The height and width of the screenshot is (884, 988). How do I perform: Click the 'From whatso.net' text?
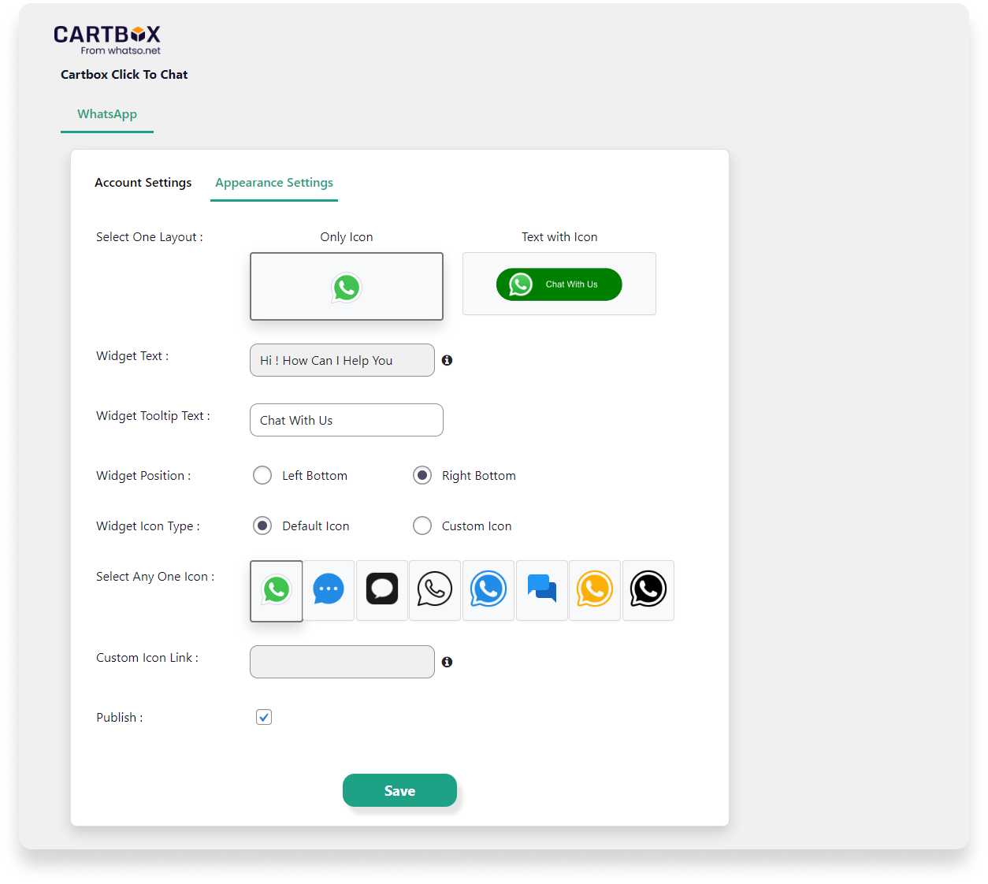point(121,50)
